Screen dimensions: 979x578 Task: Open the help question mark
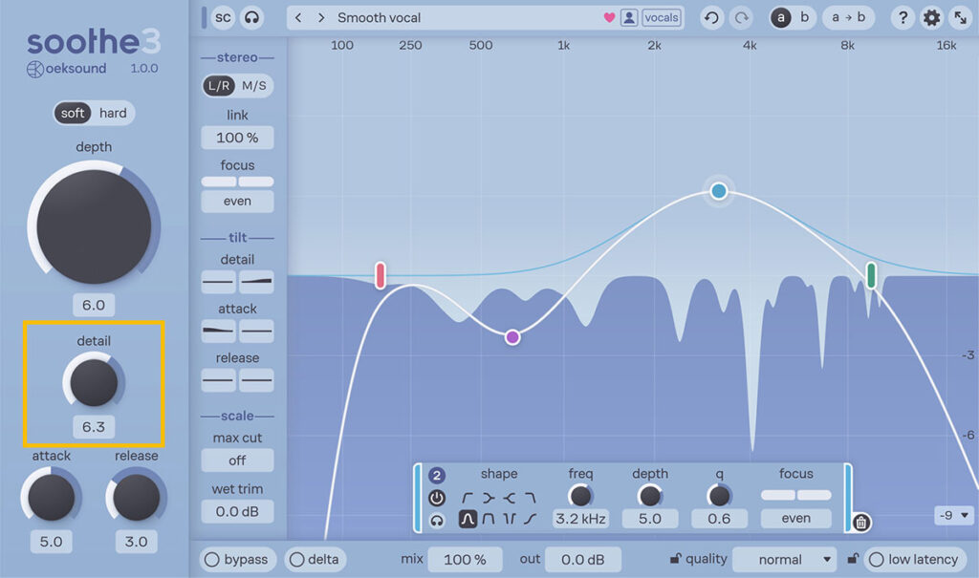coord(903,17)
